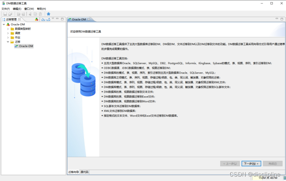Collapse the Oracle-DM project root node
286x181 pixels.
(4, 24)
